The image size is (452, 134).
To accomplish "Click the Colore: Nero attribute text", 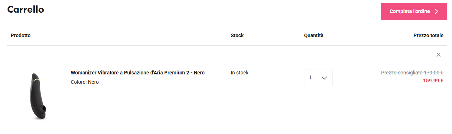I will click(x=85, y=82).
